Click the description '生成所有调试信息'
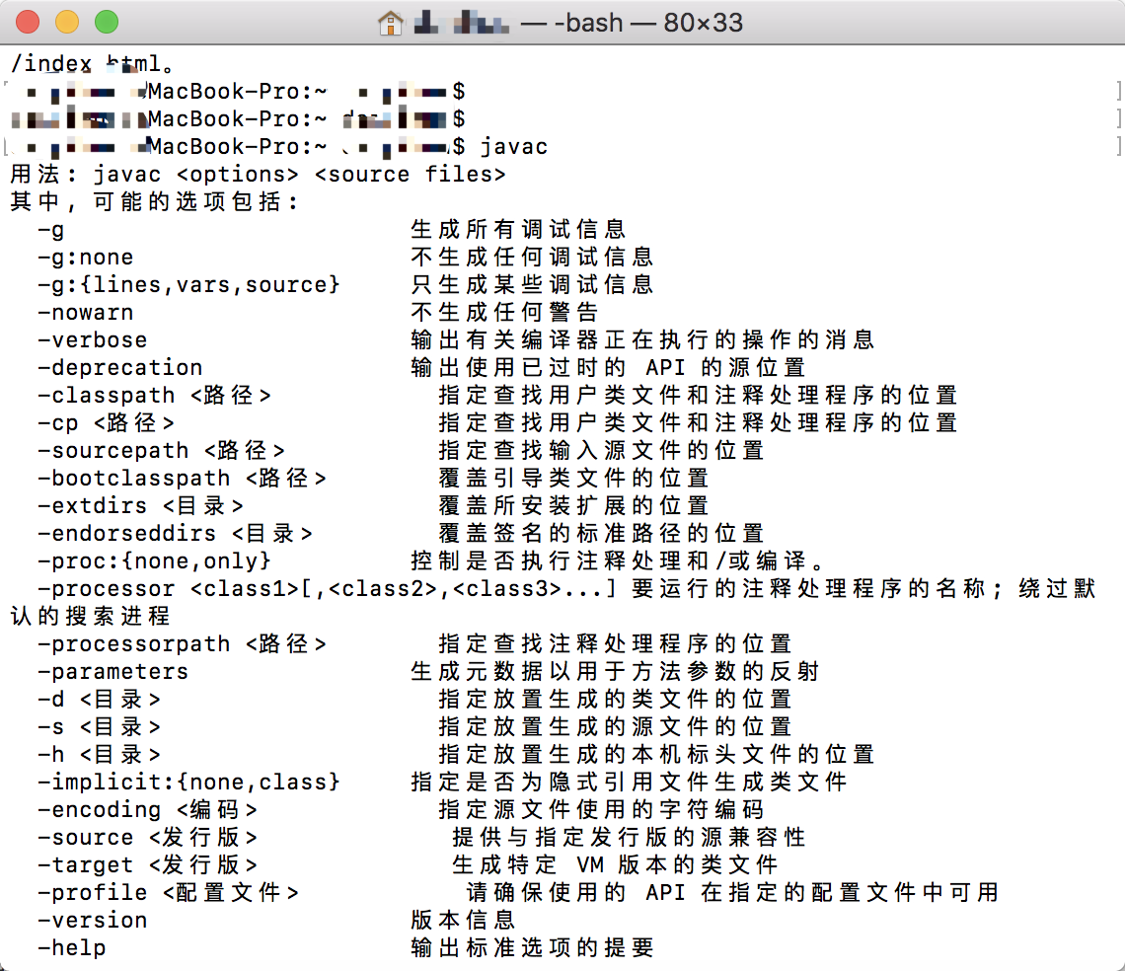This screenshot has height=971, width=1125. point(518,230)
